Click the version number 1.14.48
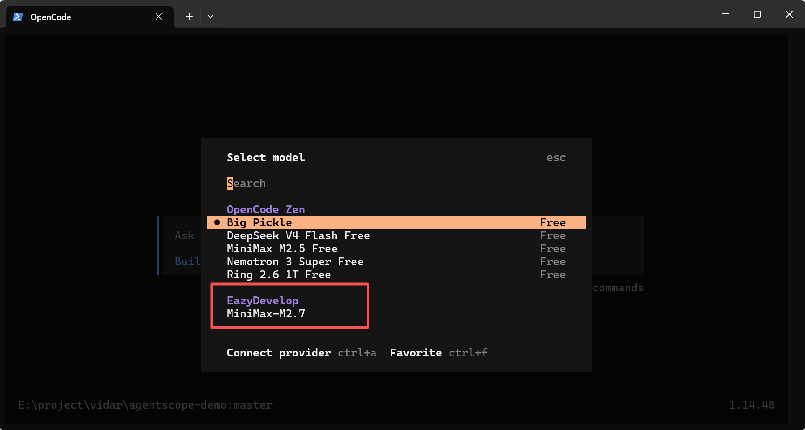The height and width of the screenshot is (430, 805). point(752,405)
